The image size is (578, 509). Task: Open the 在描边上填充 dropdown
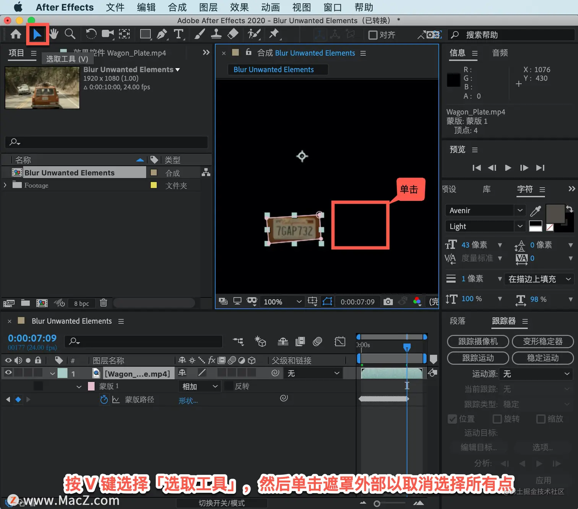coord(539,279)
